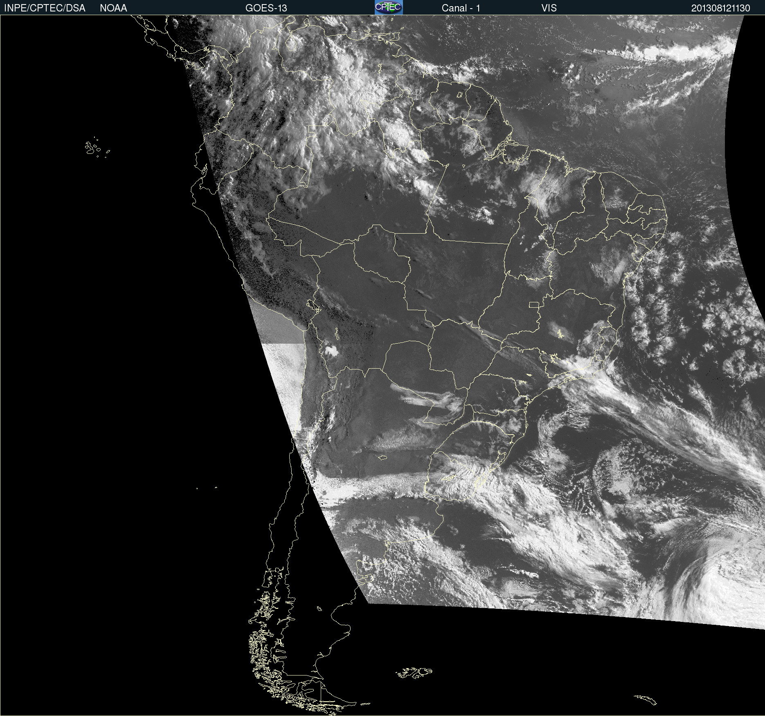Click the 201308121130 timestamp
765x716 pixels.
[721, 8]
